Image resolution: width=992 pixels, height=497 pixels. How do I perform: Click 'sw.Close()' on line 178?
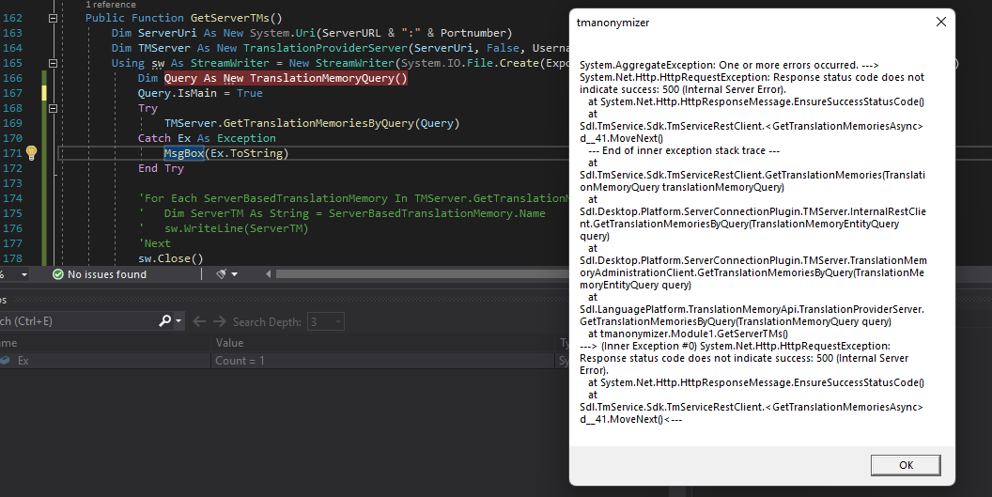(x=171, y=258)
